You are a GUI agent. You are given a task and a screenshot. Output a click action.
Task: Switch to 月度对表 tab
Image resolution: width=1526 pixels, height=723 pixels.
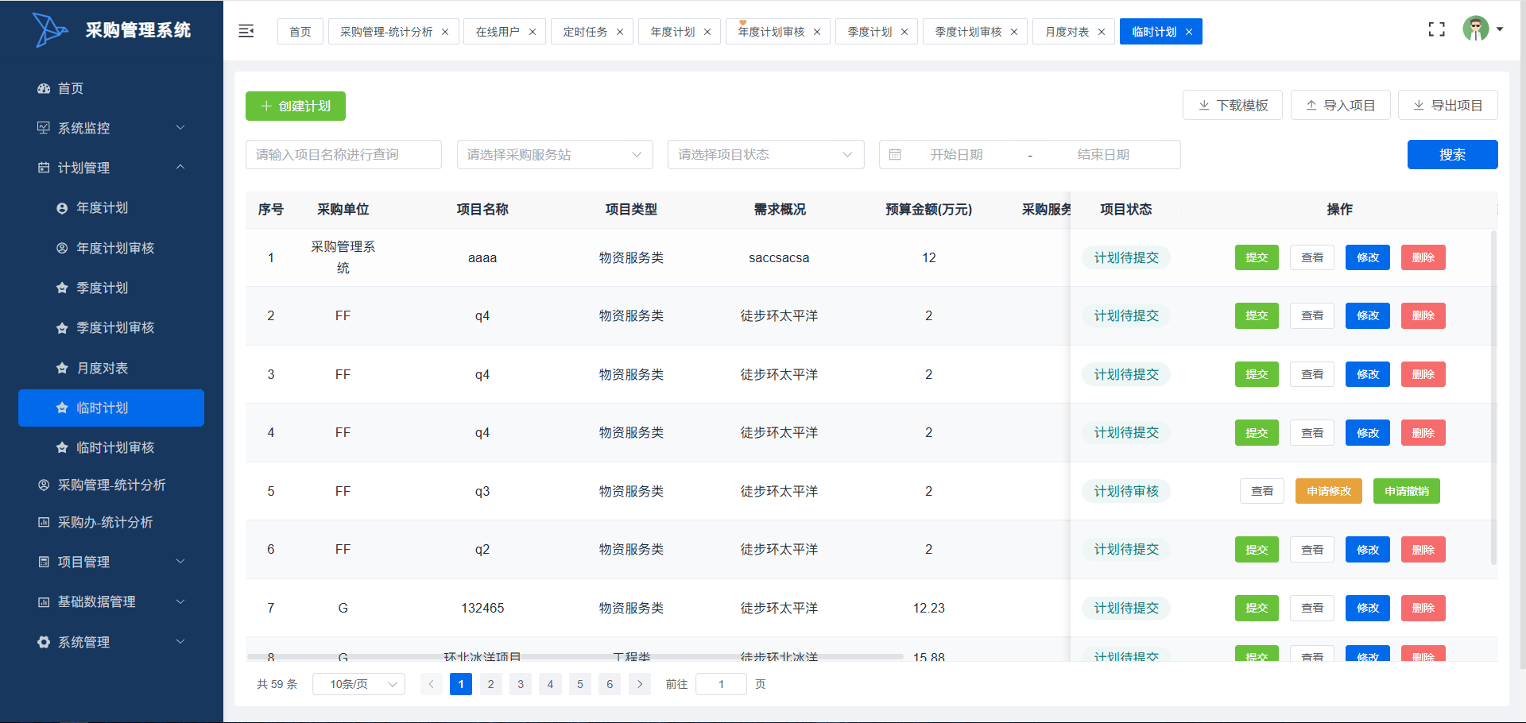click(1067, 32)
